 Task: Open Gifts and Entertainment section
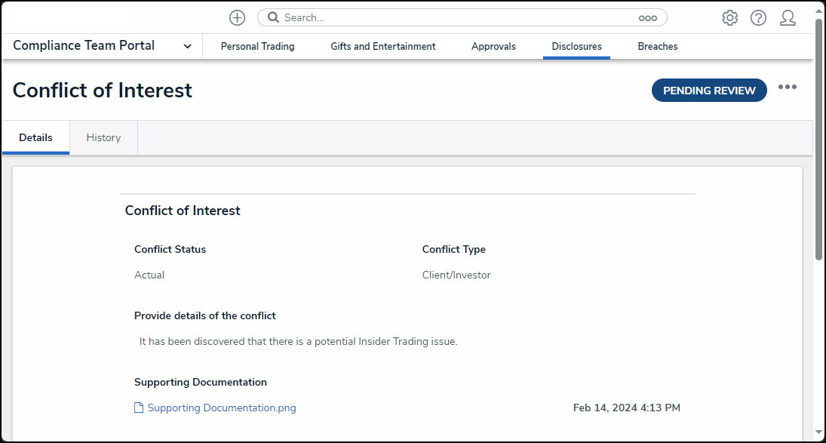coord(382,47)
